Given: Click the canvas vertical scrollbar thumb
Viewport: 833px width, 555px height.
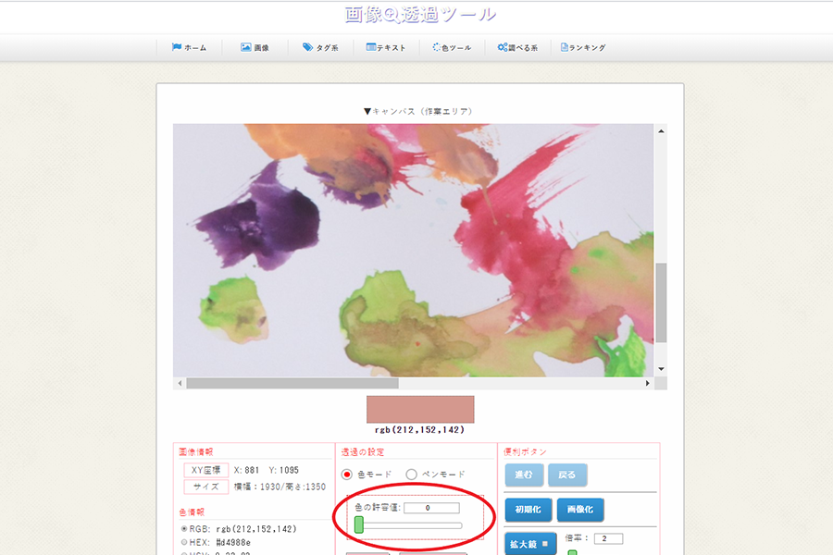Looking at the screenshot, I should point(661,302).
